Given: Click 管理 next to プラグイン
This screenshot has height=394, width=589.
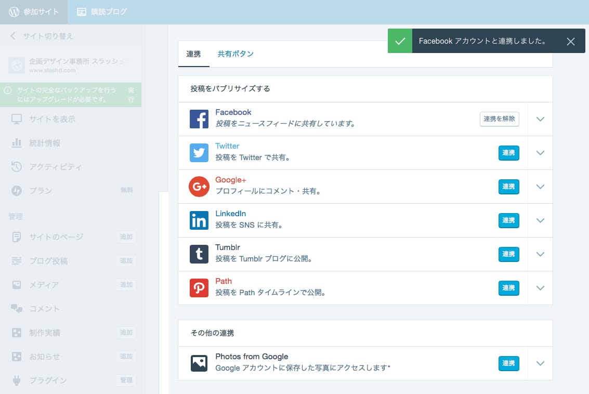Looking at the screenshot, I should pyautogui.click(x=126, y=380).
